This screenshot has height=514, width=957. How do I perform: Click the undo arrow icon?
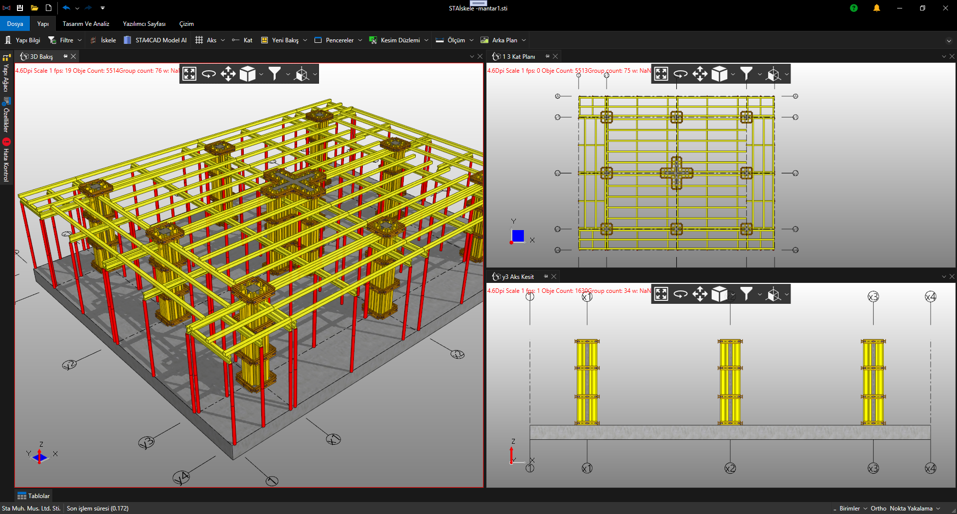(x=66, y=8)
